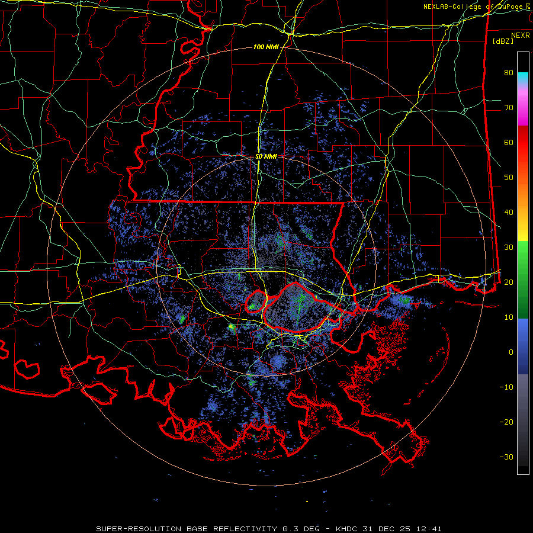Click the 20 value on color scale

coord(509,282)
